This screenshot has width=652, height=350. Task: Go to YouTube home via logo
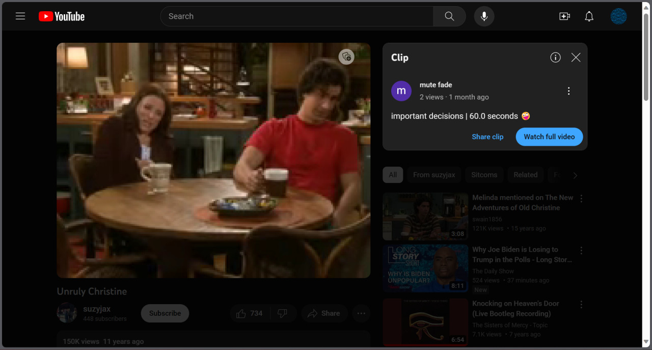[62, 16]
